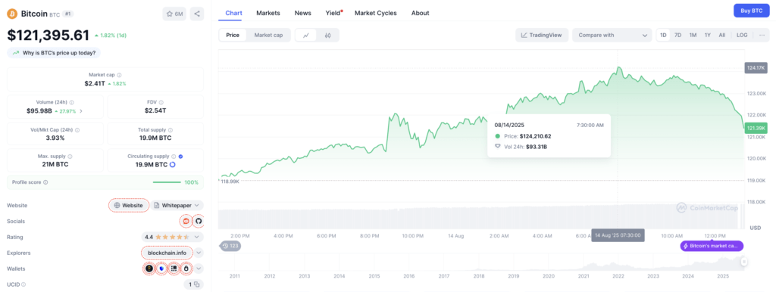776x292 pixels.
Task: Open the About tab
Action: [x=420, y=13]
